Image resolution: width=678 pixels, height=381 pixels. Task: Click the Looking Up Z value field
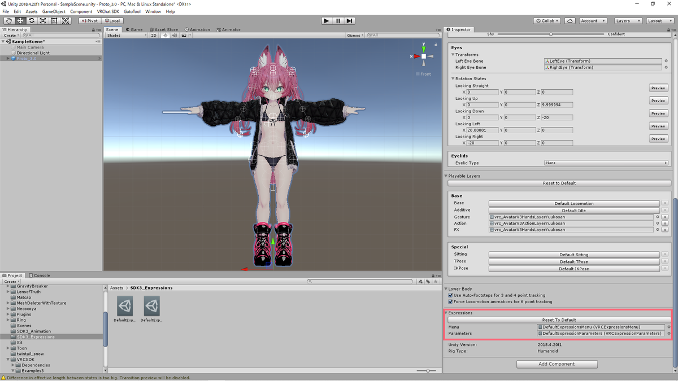pos(557,105)
